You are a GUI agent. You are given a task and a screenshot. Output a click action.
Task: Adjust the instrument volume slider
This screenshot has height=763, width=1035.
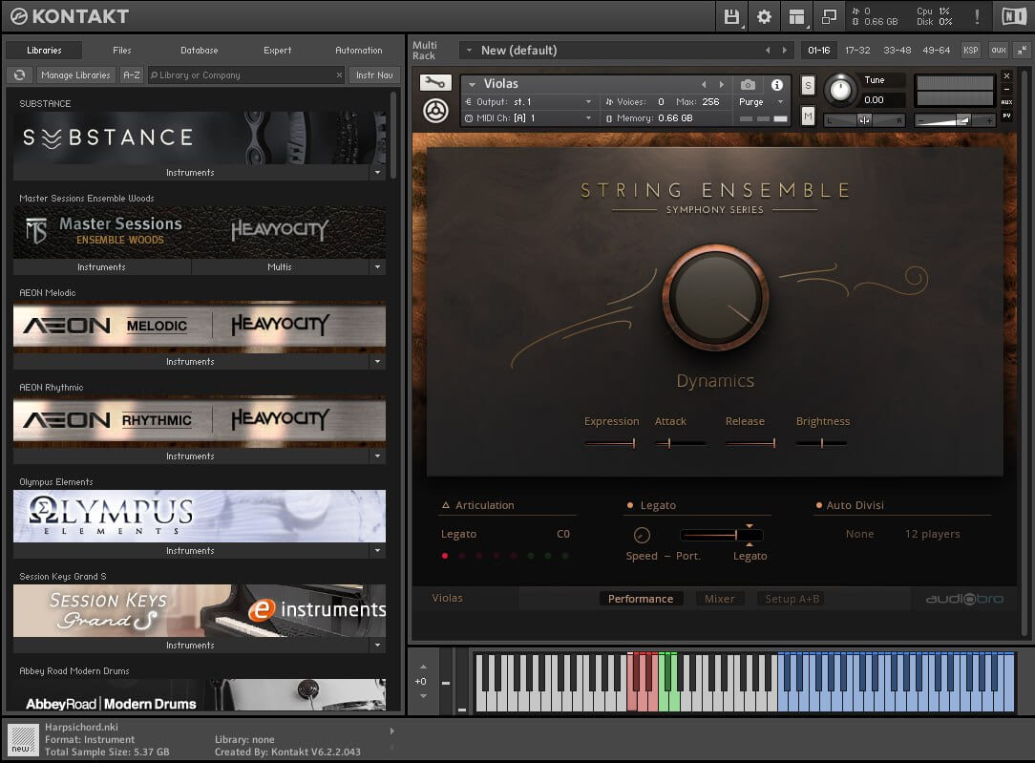tap(956, 120)
